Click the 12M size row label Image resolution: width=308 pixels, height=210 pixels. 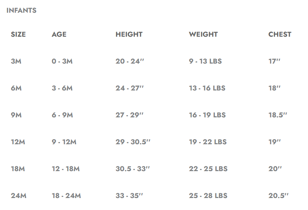tap(18, 142)
